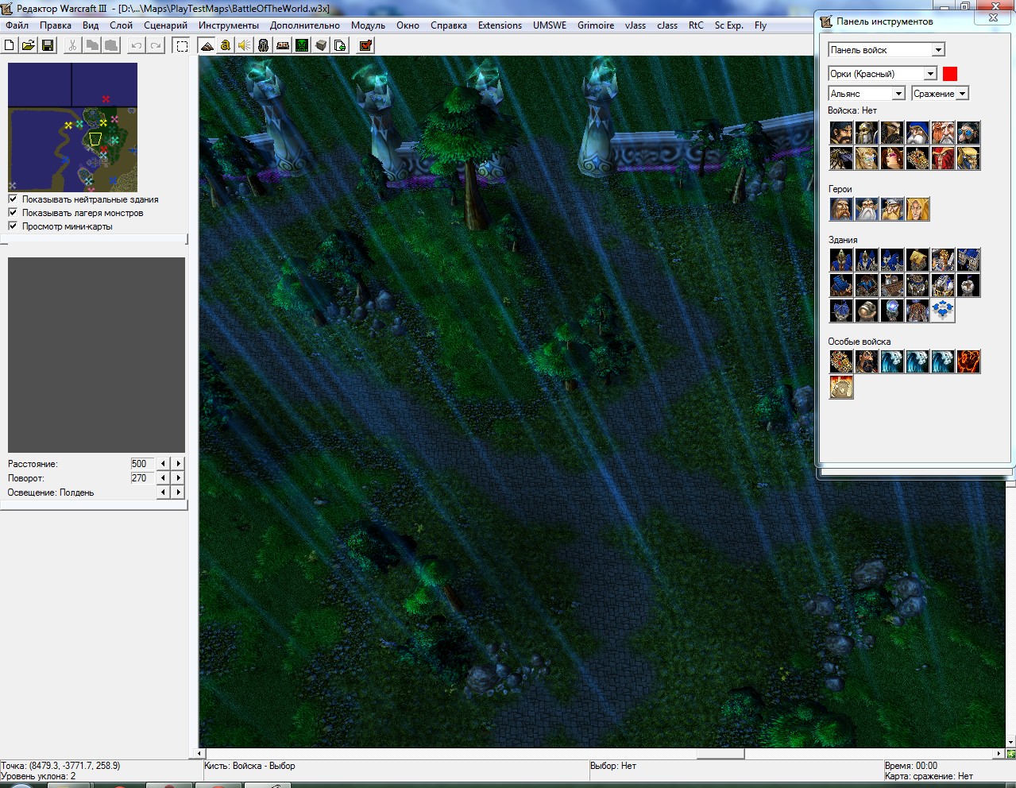Click the viewport horizontal scrollbar right arrow
1016x788 pixels.
(999, 754)
